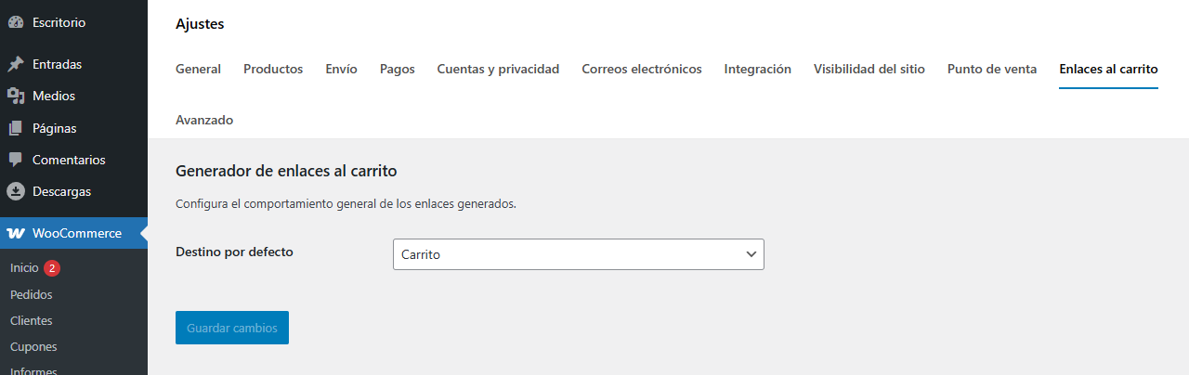The image size is (1189, 375).
Task: Open the Destino por defecto dropdown
Action: click(x=578, y=254)
